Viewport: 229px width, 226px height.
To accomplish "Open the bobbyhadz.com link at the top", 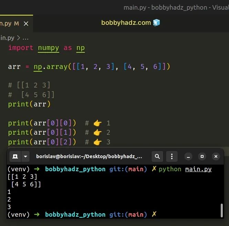I will coord(126,23).
